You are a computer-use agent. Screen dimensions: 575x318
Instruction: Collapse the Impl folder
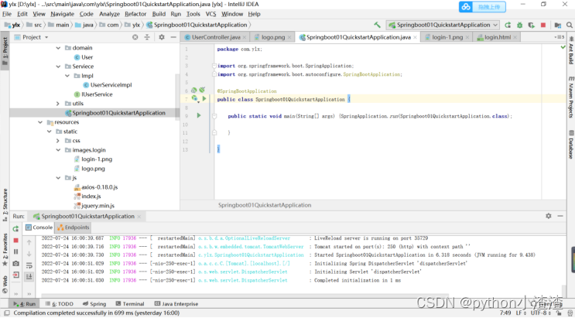point(67,76)
